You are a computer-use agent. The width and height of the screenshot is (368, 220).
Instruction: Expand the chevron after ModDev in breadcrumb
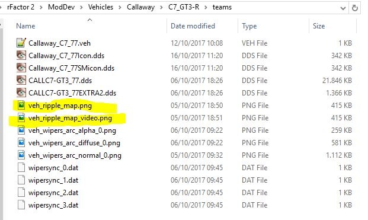click(81, 8)
